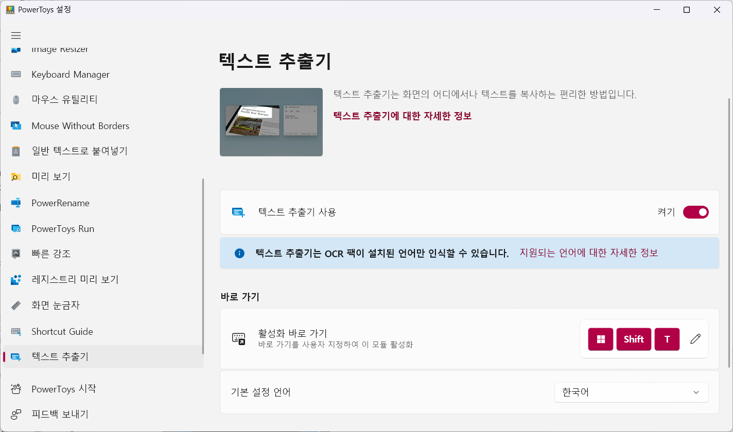Click the PowerToys 시작 mug icon
Screen dimensions: 733x432
(x=16, y=389)
